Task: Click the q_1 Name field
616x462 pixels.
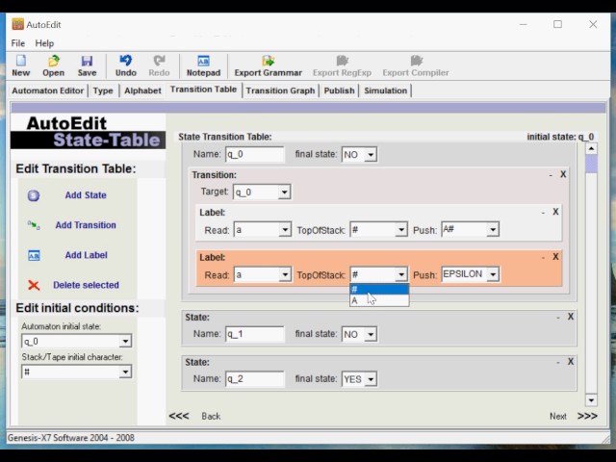Action: coord(254,334)
